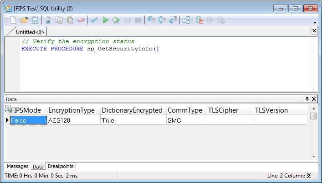Image resolution: width=322 pixels, height=183 pixels.
Task: Click the grid search icon beside FIPSMode
Action: 8,109
